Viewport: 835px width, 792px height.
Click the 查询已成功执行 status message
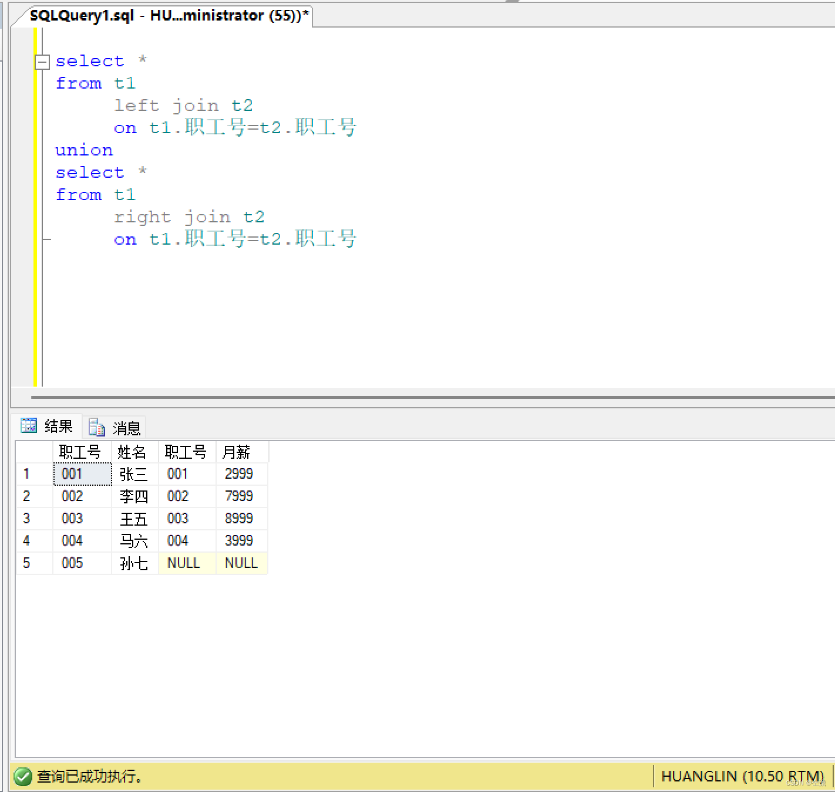(89, 777)
